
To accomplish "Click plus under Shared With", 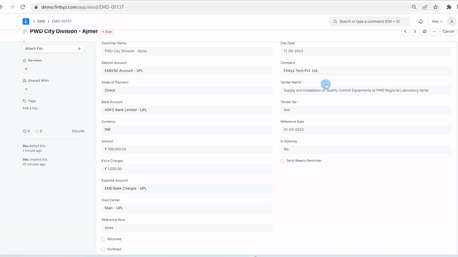I will (x=26, y=90).
